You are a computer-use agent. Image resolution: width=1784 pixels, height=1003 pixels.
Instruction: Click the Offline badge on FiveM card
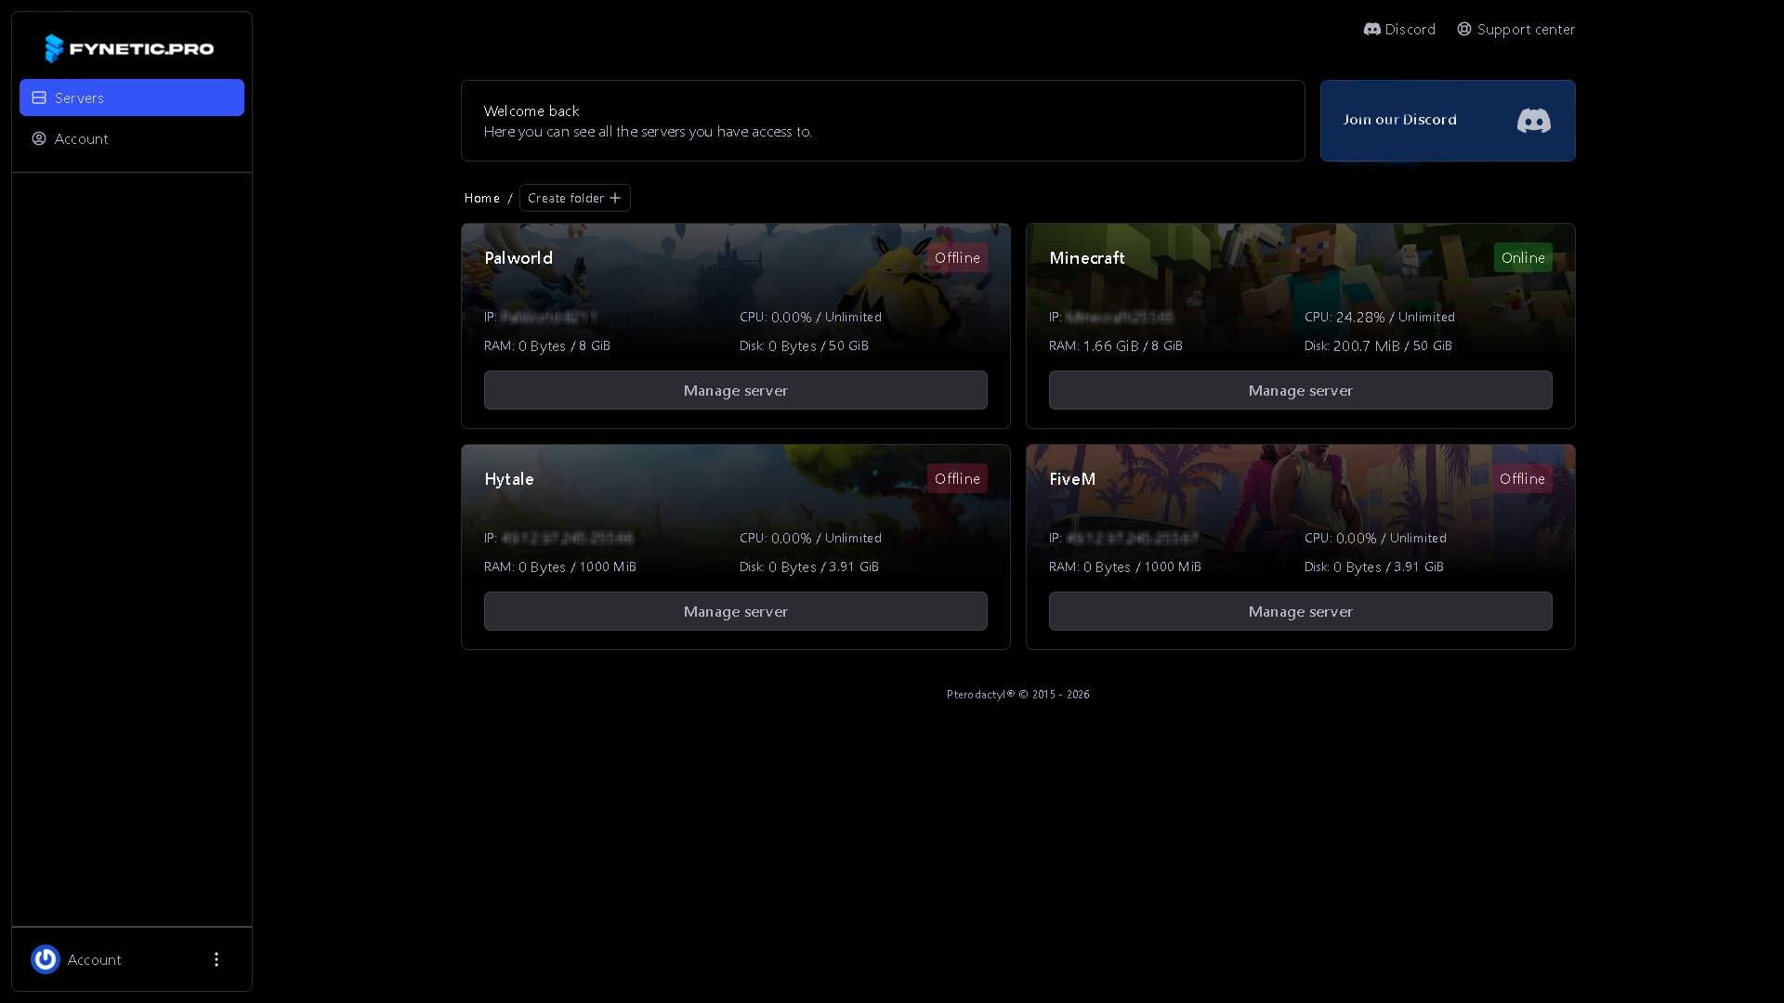[x=1522, y=479]
